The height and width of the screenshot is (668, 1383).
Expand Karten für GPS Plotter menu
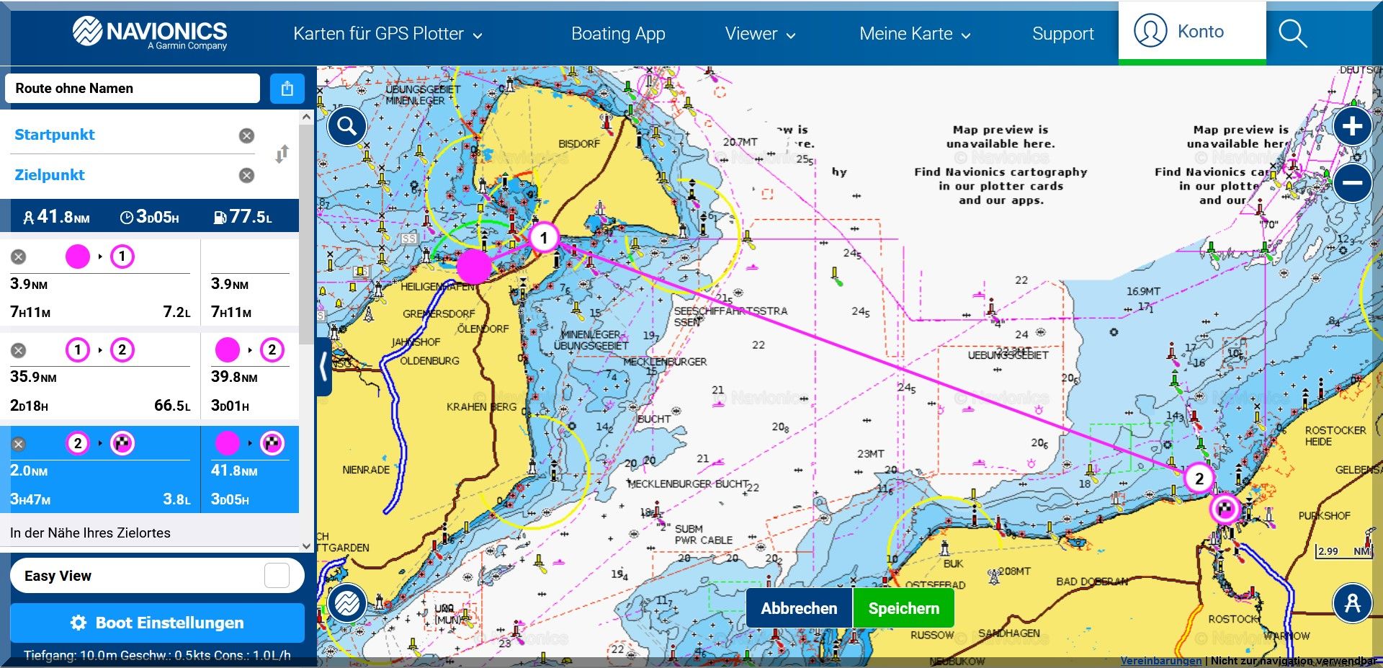pos(388,34)
